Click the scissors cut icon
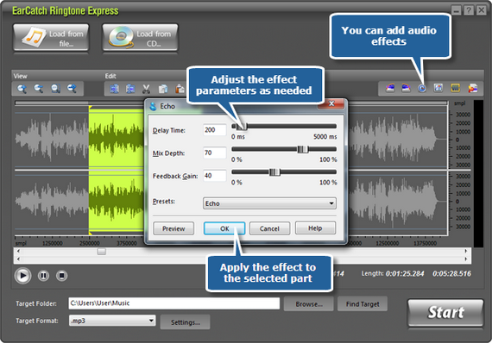This screenshot has height=343, width=492. pyautogui.click(x=146, y=89)
